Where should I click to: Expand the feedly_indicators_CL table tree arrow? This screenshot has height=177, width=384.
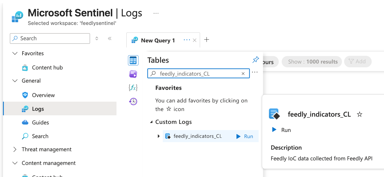pyautogui.click(x=159, y=136)
